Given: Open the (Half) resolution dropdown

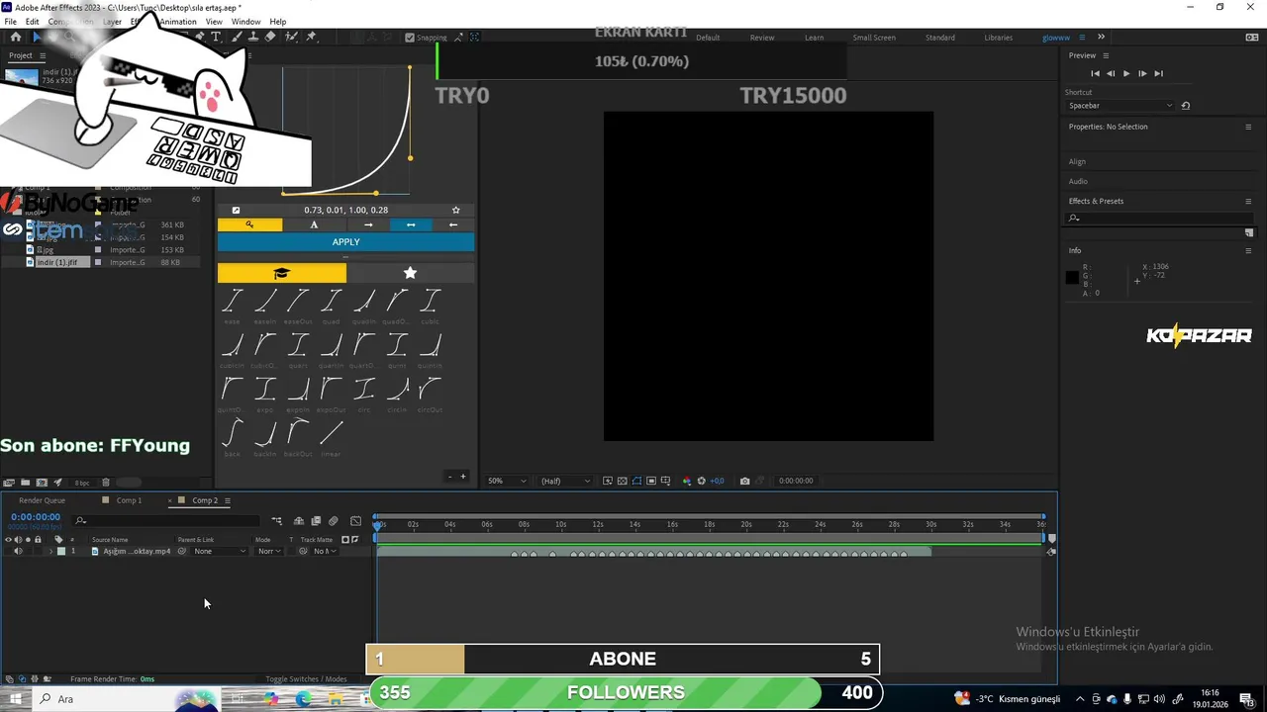Looking at the screenshot, I should click(565, 481).
